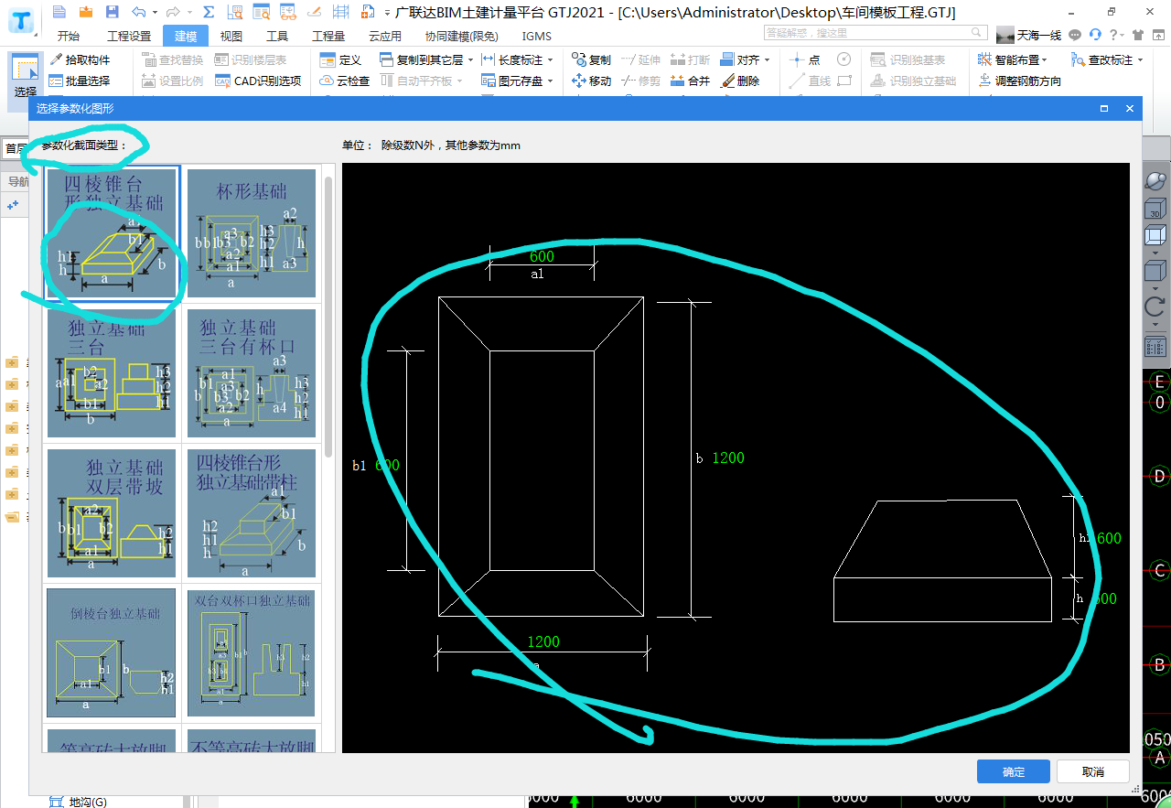
Task: Click the 天海一线 user account name
Action: coord(1038,35)
